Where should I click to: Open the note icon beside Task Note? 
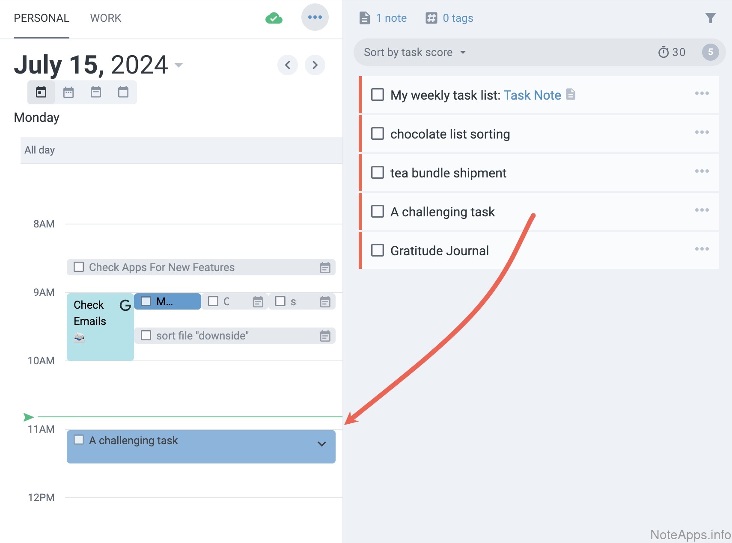click(x=571, y=94)
